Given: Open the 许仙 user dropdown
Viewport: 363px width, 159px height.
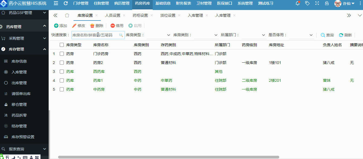Looking at the screenshot, I should [x=348, y=4].
